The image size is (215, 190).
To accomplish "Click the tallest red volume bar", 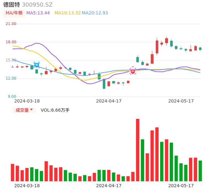I will pos(138,150).
